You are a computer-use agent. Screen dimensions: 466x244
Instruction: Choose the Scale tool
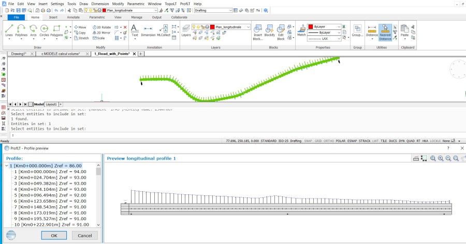(x=99, y=38)
